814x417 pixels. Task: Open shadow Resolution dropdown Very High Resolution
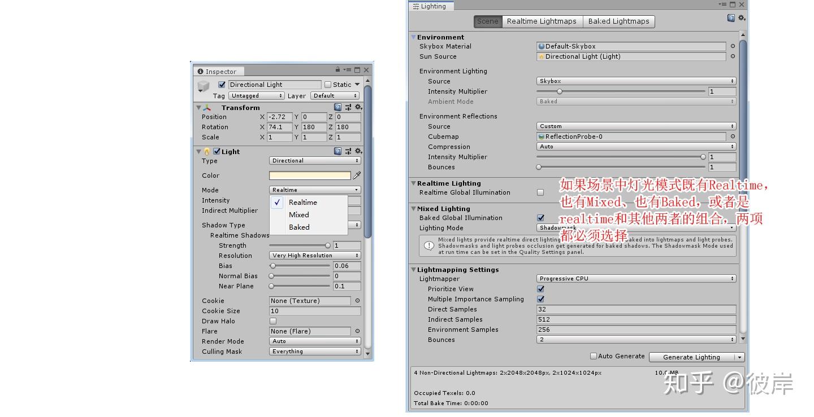315,256
